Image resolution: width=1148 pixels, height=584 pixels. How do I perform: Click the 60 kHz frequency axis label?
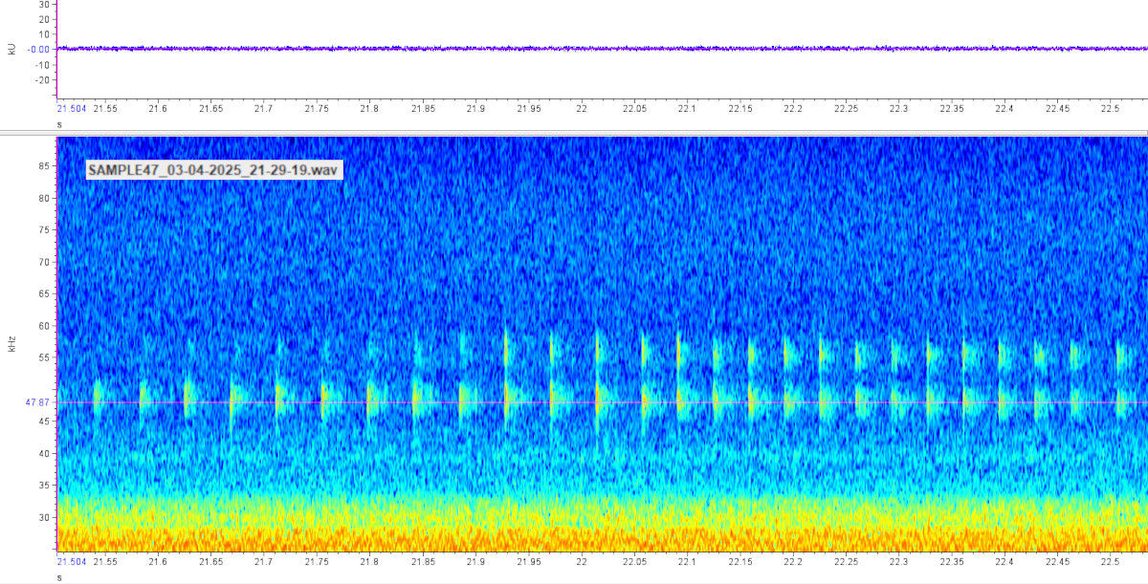pos(44,326)
